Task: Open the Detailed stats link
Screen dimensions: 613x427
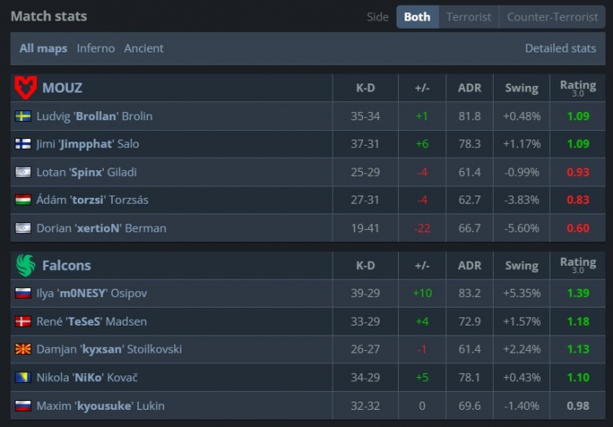Action: [x=560, y=48]
